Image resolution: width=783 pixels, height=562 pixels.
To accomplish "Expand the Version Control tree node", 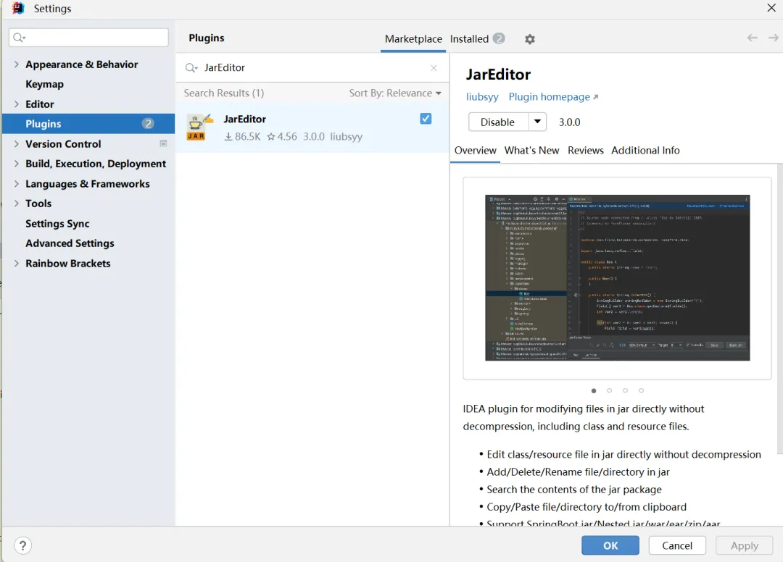I will click(17, 143).
